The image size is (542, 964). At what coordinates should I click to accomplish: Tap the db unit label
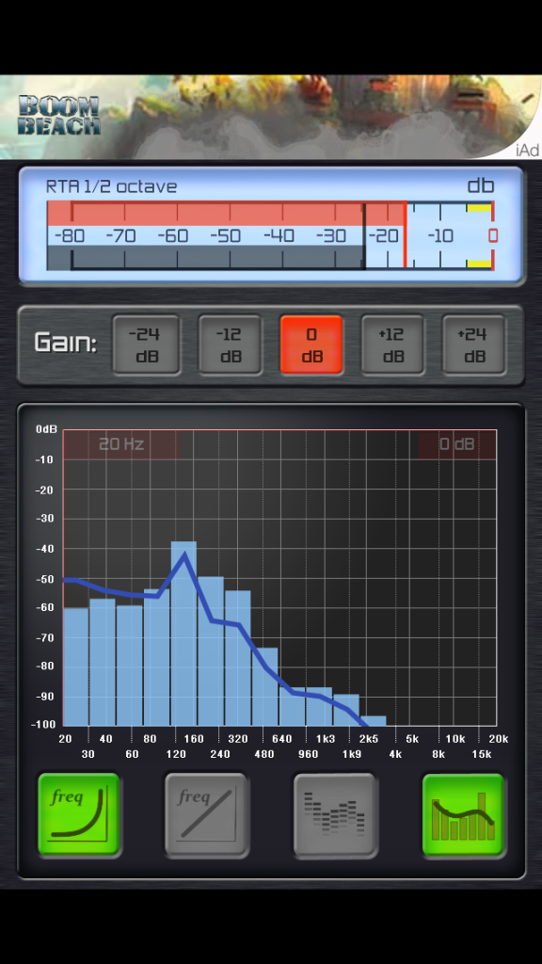[x=481, y=186]
